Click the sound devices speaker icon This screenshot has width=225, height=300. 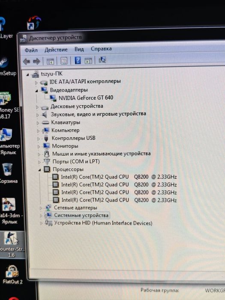click(45, 115)
